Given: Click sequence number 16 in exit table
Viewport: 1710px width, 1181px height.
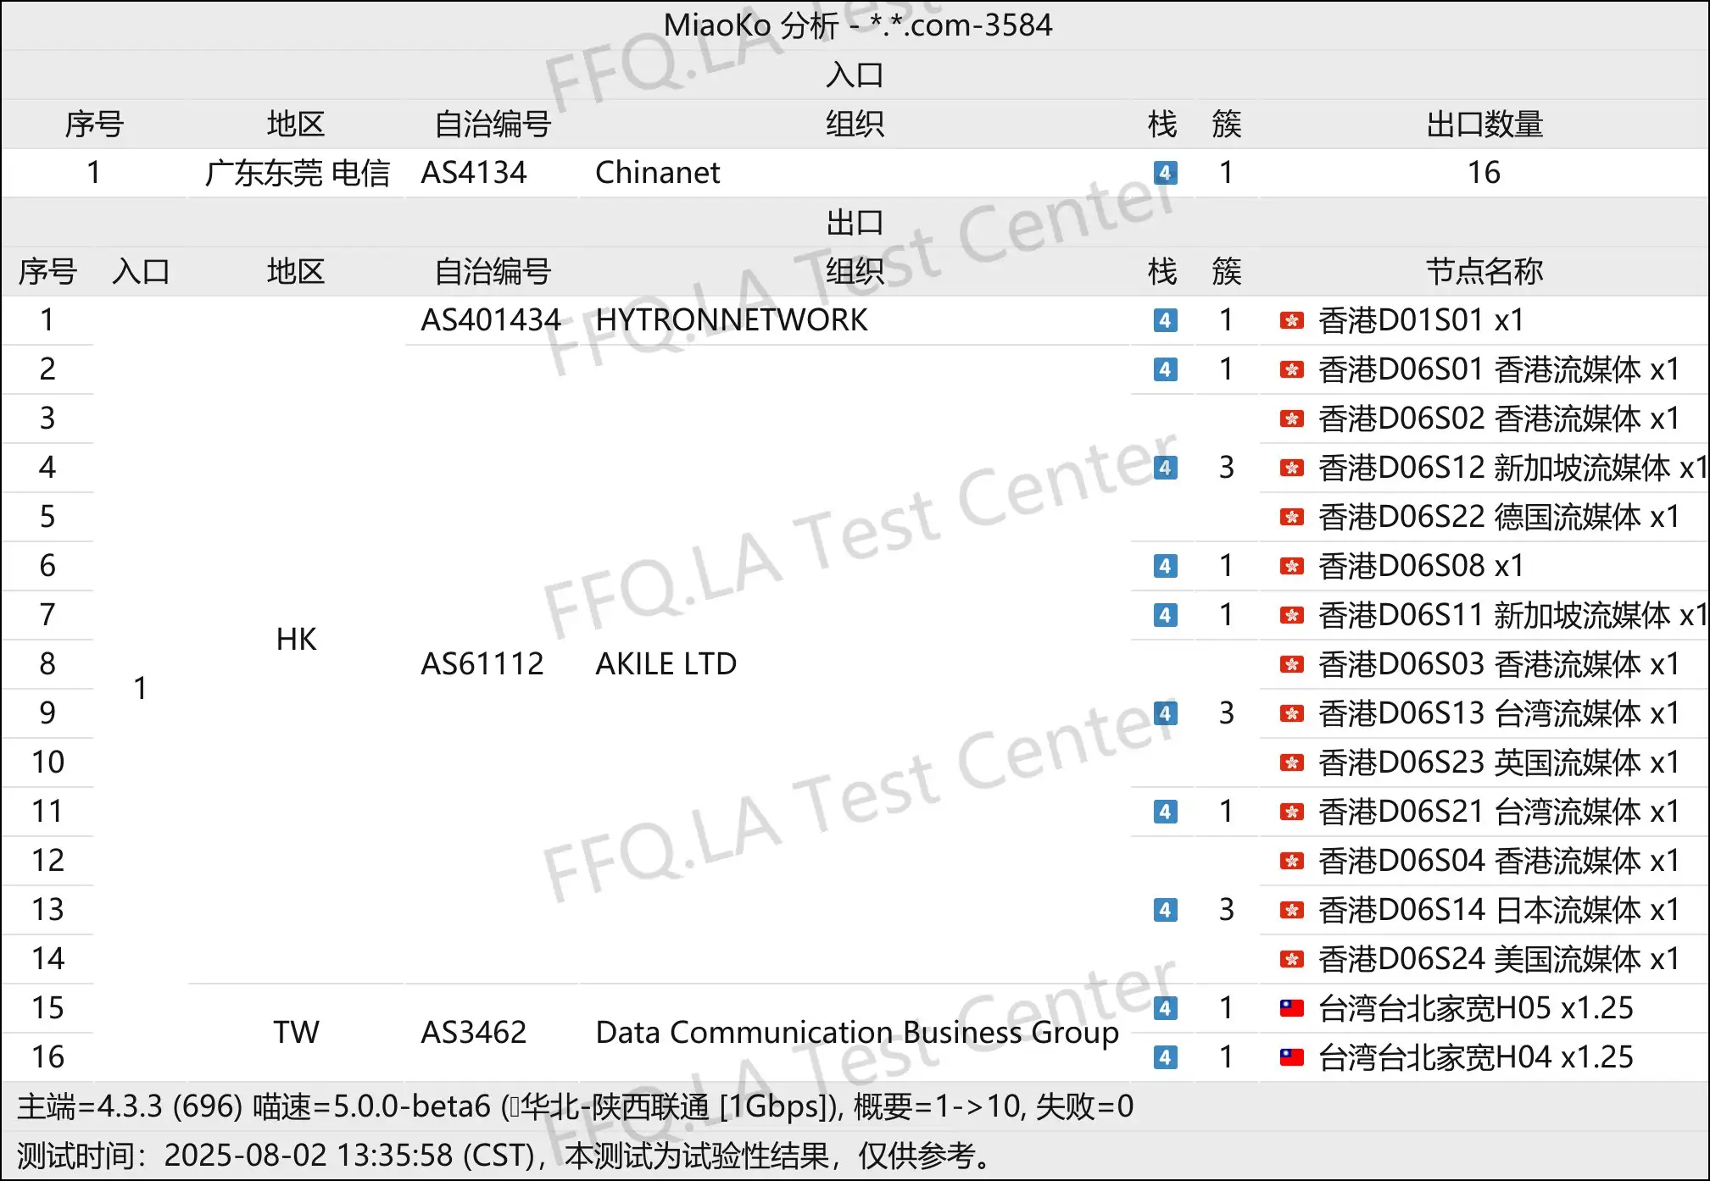Looking at the screenshot, I should (47, 1057).
